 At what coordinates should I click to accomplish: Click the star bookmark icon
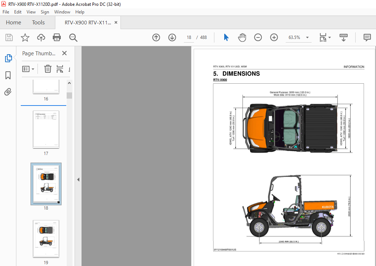pyautogui.click(x=25, y=37)
